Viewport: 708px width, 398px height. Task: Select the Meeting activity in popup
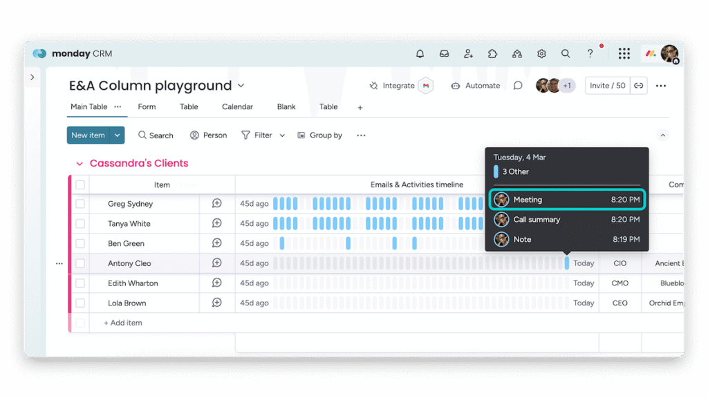pyautogui.click(x=567, y=200)
